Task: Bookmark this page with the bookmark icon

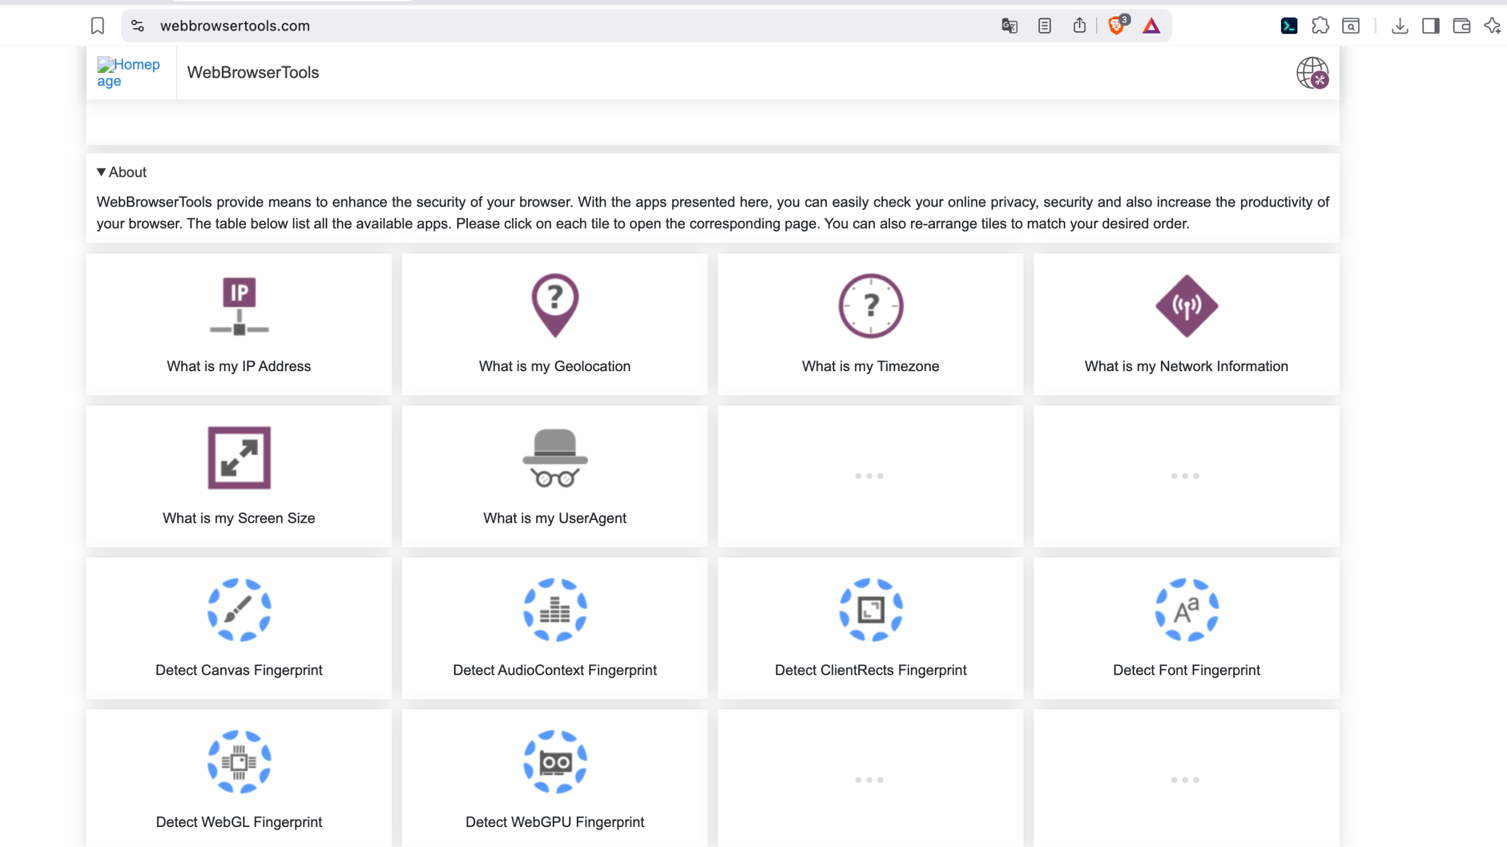Action: (x=98, y=26)
